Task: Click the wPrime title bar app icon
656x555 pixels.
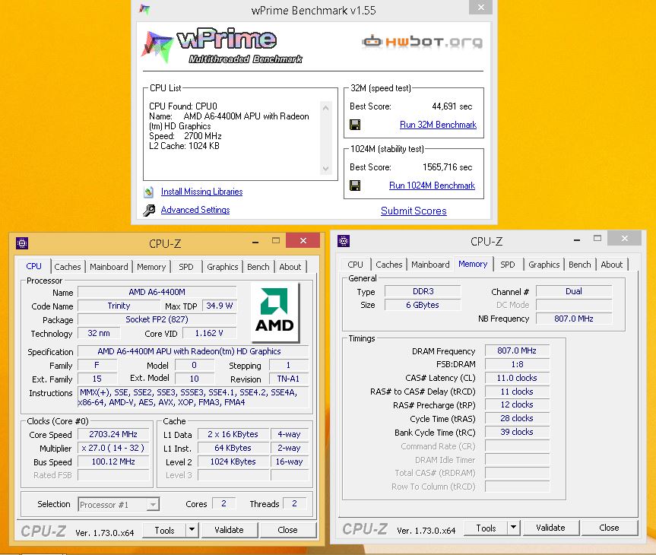Action: (x=144, y=9)
